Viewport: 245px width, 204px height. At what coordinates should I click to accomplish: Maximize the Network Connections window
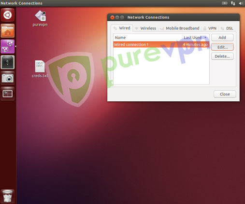[x=122, y=17]
